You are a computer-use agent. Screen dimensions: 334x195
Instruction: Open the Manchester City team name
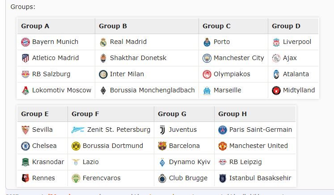point(239,58)
